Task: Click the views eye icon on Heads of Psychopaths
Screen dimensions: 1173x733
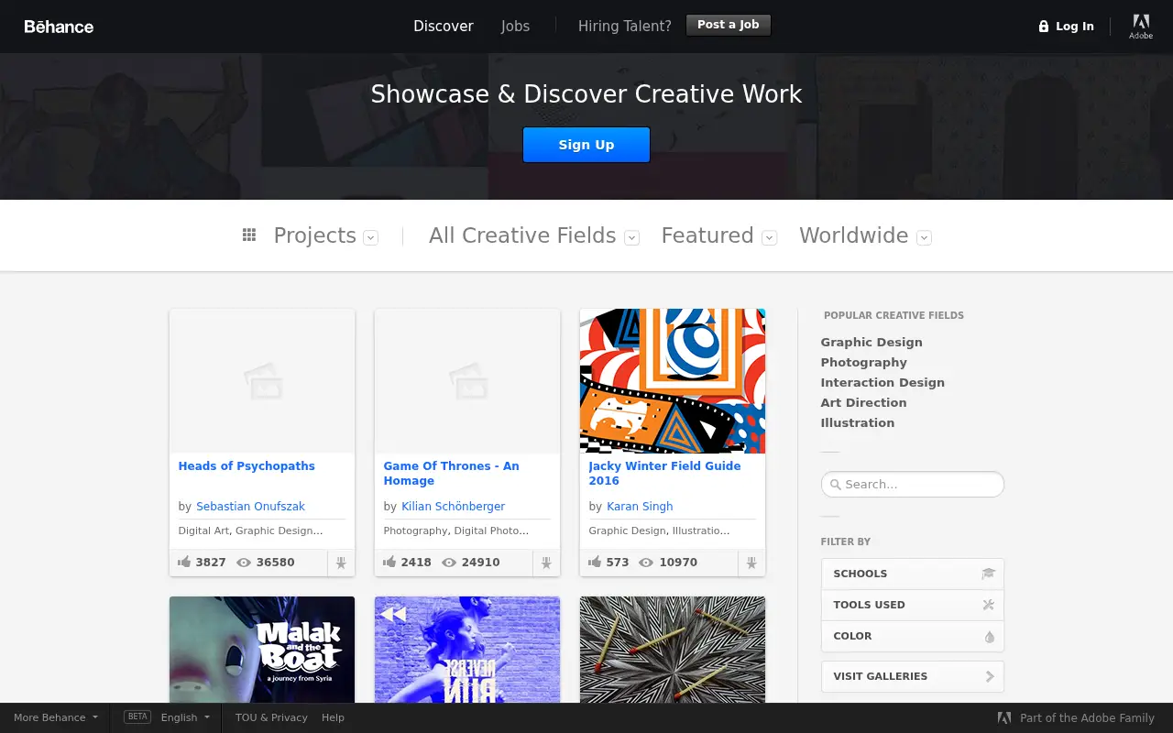Action: pos(244,563)
